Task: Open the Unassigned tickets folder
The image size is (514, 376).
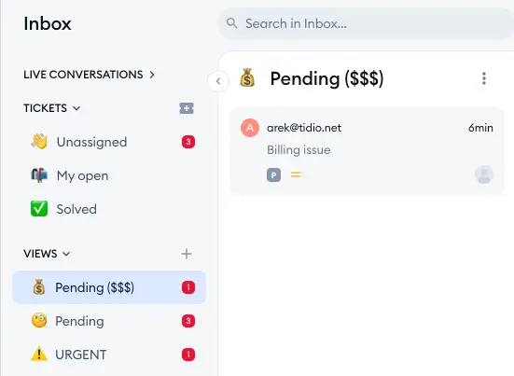Action: [109, 142]
